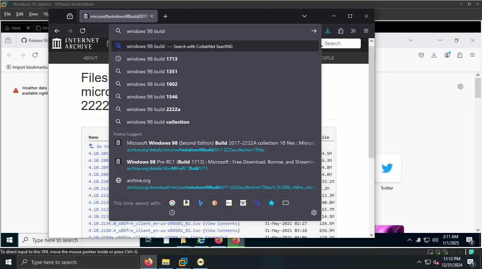Open Firefox downloads panel icon
The width and height of the screenshot is (482, 269).
[328, 31]
